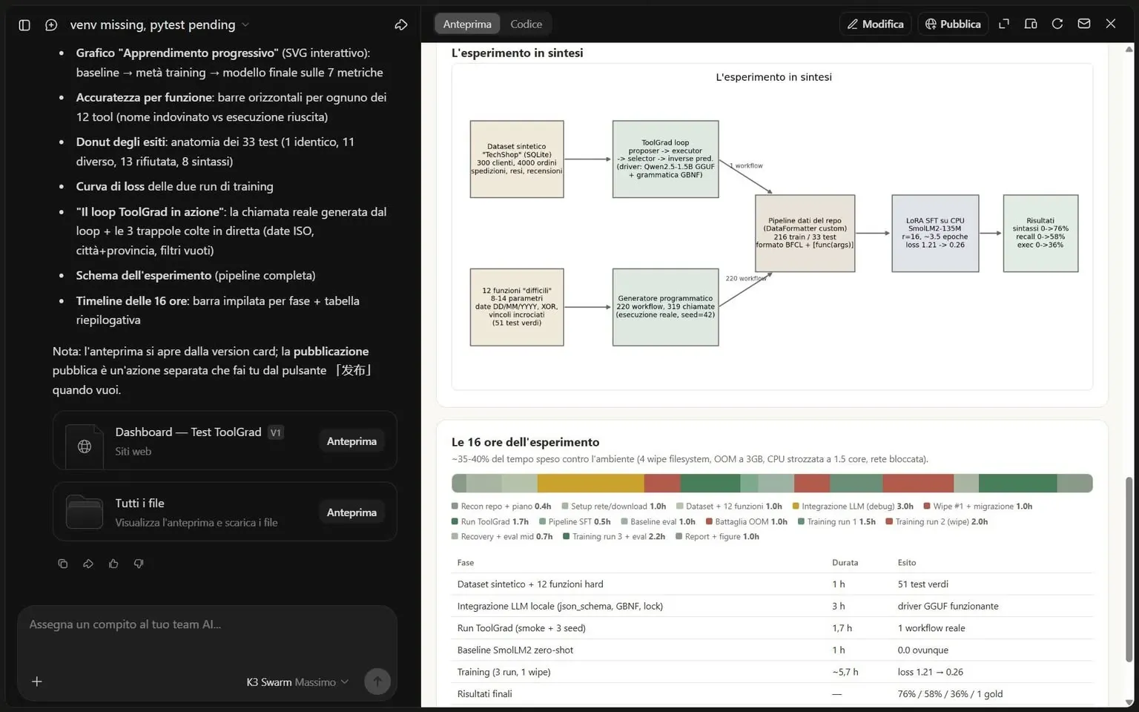
Task: Open Anteprima for Dashboard Test ToolGrad
Action: [351, 441]
